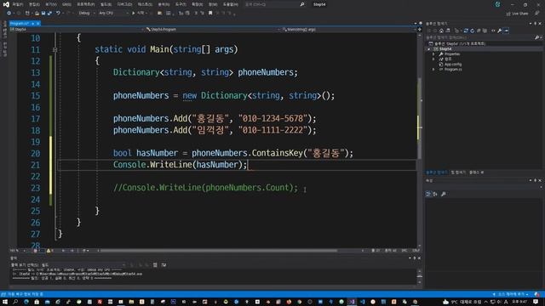
Task: Click the taskbar Search icon
Action: pos(15,302)
